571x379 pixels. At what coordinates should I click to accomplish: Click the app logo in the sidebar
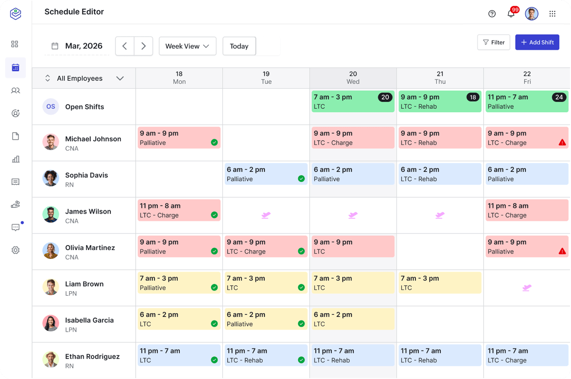(15, 14)
